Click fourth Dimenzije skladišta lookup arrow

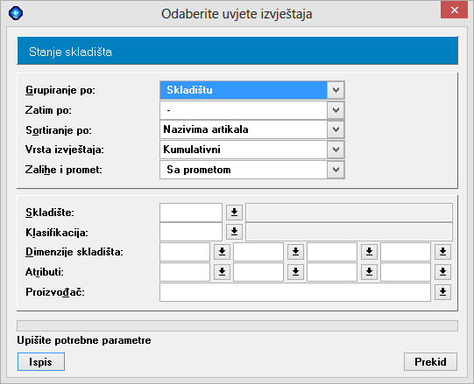[x=442, y=252]
